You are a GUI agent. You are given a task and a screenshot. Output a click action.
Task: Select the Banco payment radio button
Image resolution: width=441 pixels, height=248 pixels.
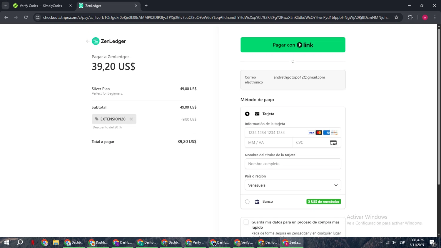(247, 202)
